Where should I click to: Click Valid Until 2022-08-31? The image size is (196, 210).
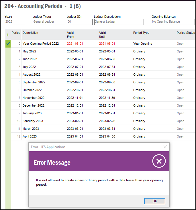[x=107, y=74]
